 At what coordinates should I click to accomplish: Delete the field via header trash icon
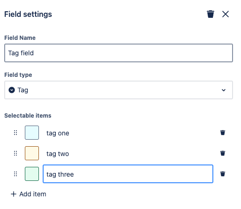[x=211, y=14]
